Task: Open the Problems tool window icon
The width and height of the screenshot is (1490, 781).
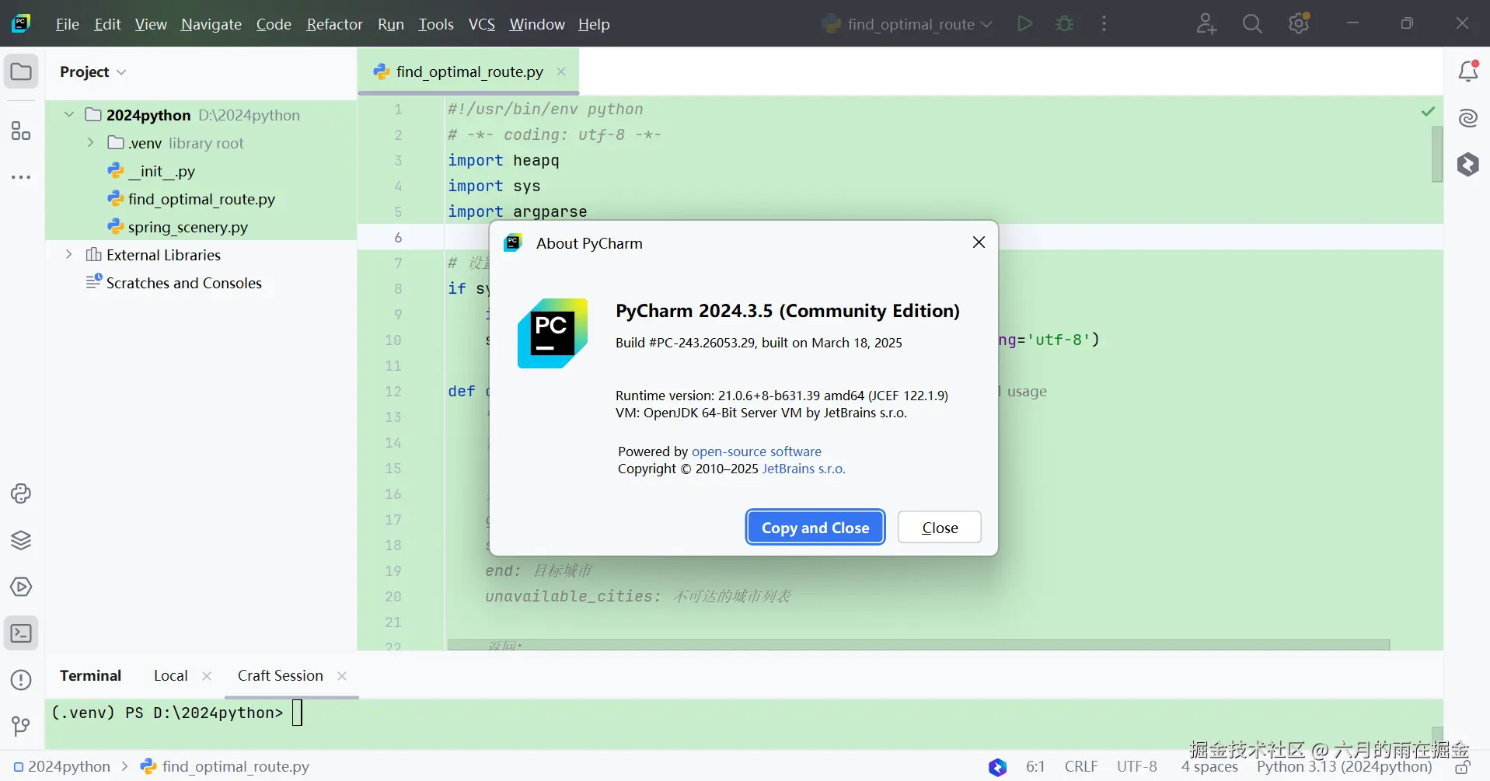Action: [x=21, y=680]
